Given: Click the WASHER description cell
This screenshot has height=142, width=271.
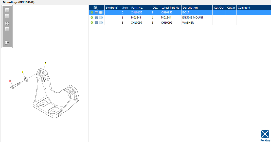Looking at the screenshot, I should pos(197,23).
